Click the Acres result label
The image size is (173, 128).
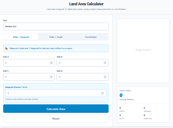pos(122,111)
